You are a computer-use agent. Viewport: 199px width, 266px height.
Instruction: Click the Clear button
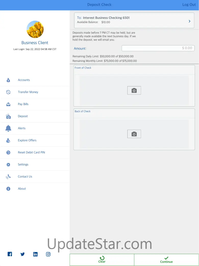pyautogui.click(x=102, y=260)
